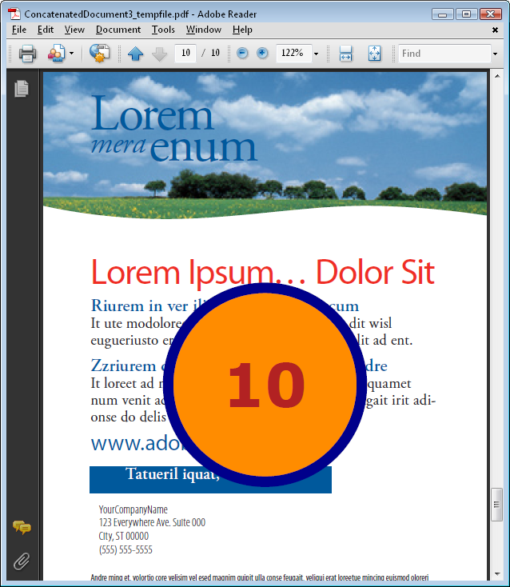Zoom out with the minus button

(242, 54)
